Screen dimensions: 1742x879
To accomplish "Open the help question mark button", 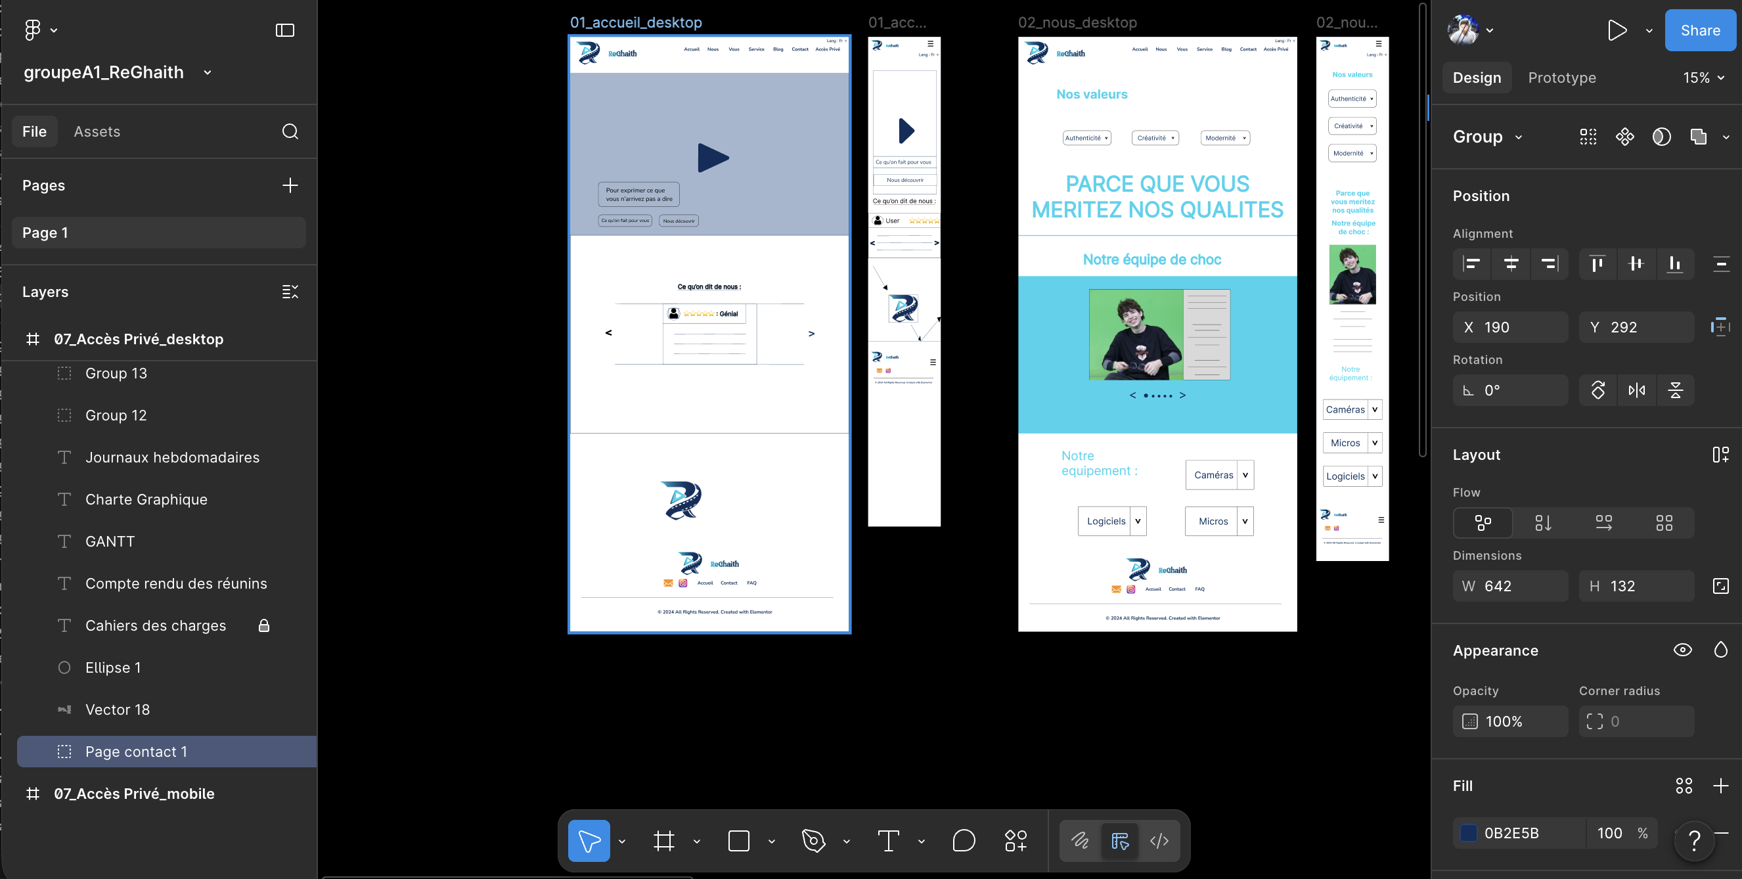I will coord(1694,840).
